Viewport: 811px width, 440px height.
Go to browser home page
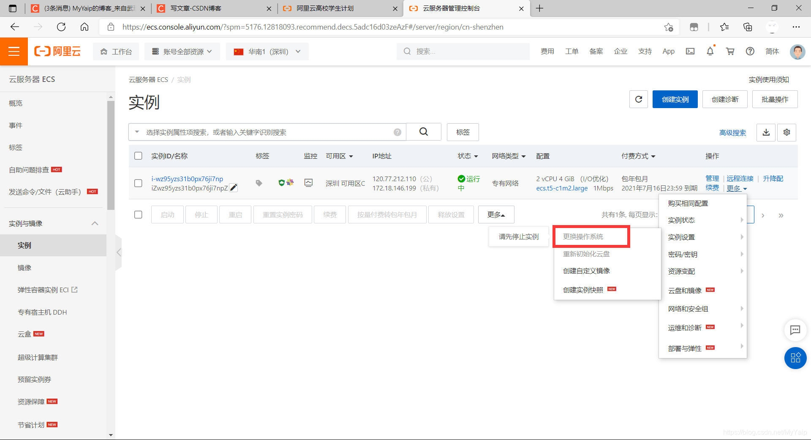coord(84,27)
